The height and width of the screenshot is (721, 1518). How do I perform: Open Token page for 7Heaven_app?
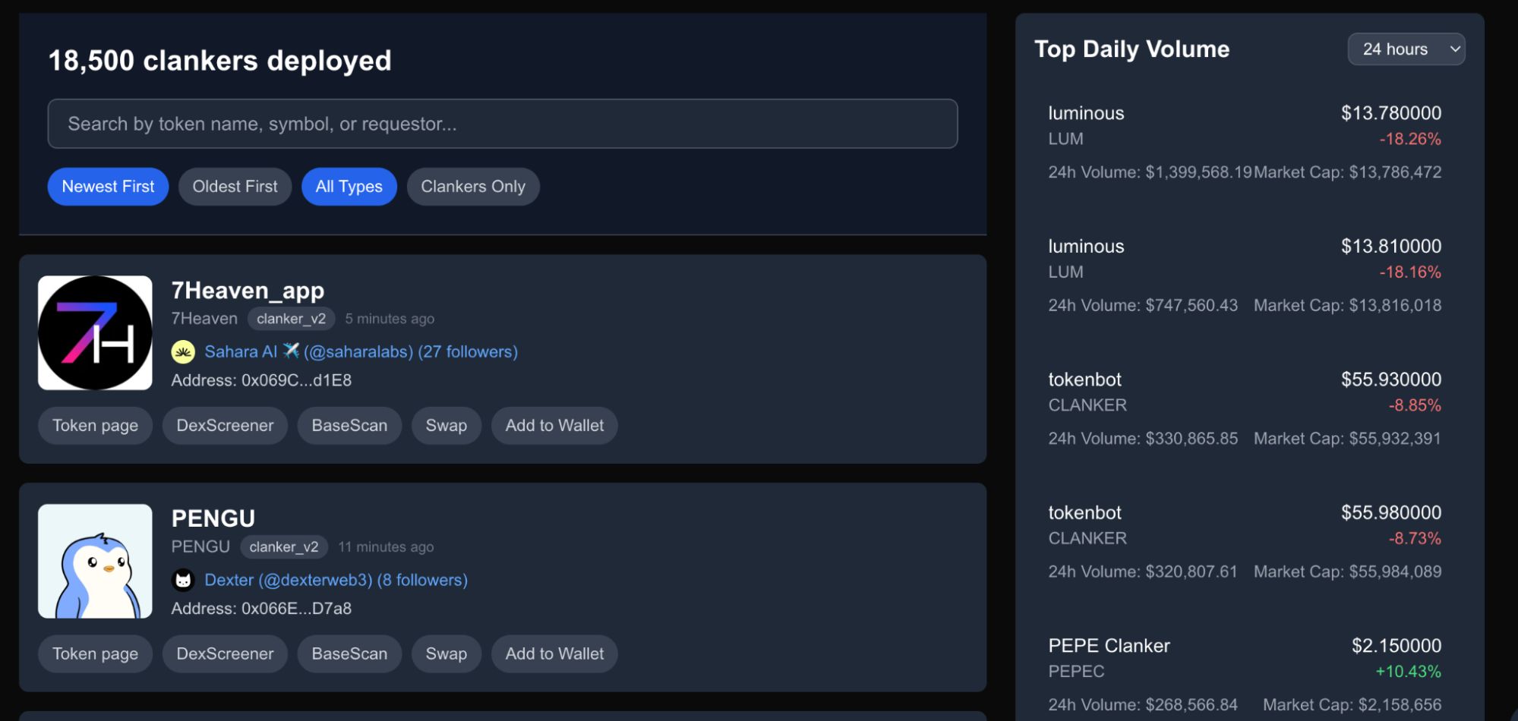click(x=95, y=426)
